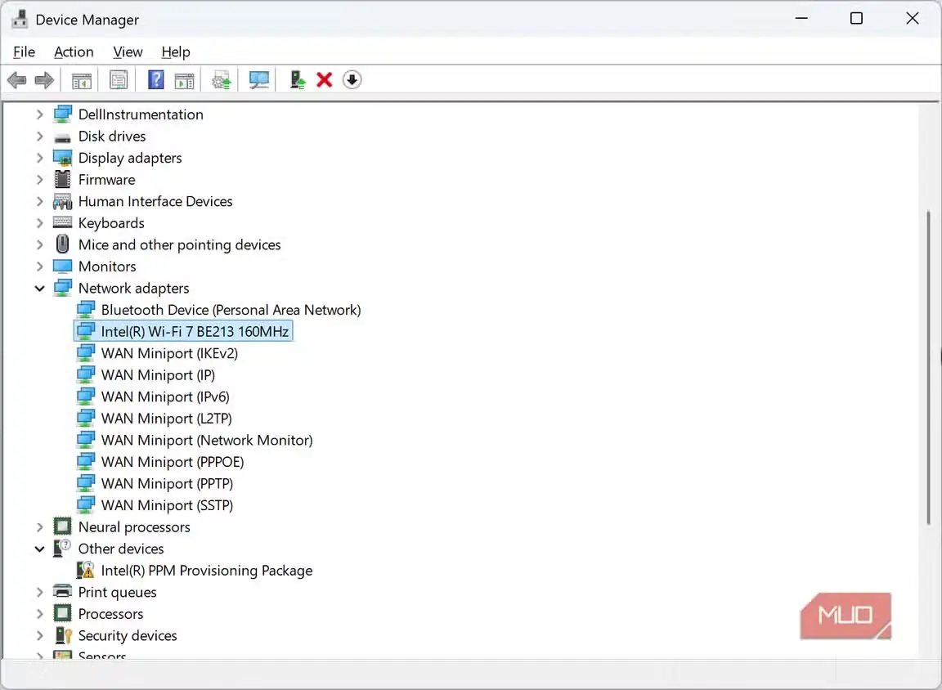Click the Network adapters category icon
The height and width of the screenshot is (690, 942).
pos(62,289)
